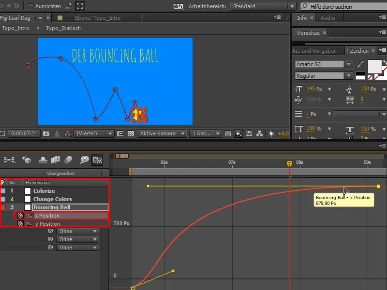Open the 1 Ans... view layout dropdown
This screenshot has height=290, width=387.
tap(205, 133)
